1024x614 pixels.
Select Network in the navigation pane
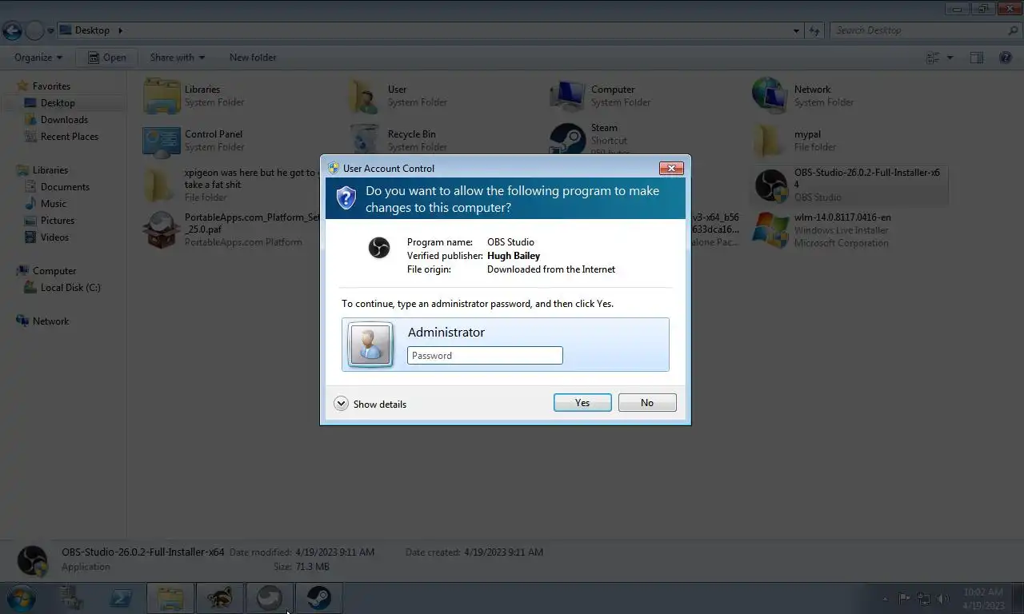pos(50,321)
